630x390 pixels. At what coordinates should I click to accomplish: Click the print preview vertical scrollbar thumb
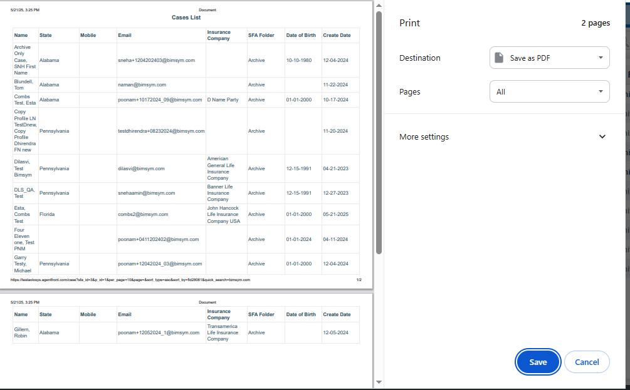click(x=379, y=131)
